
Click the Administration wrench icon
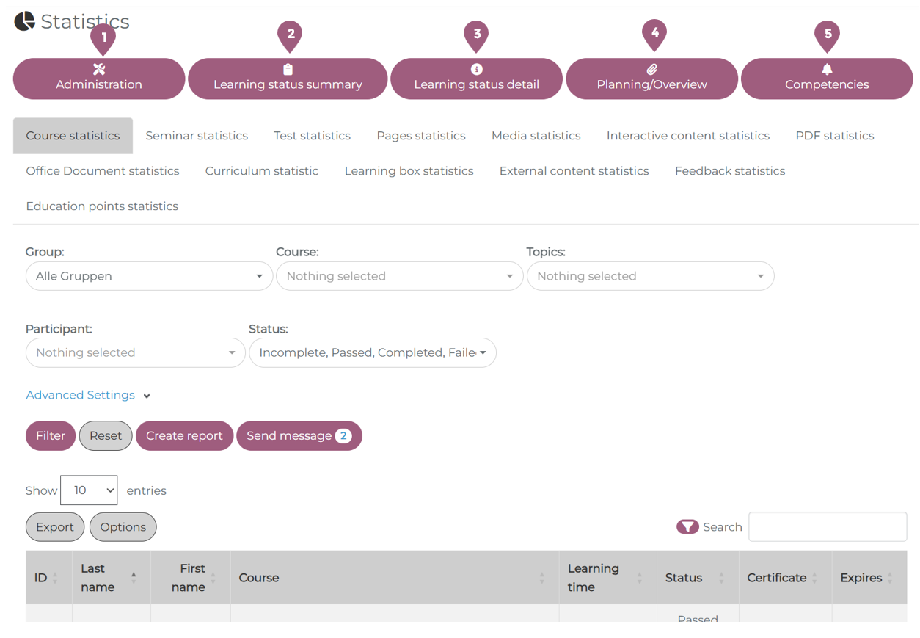click(x=99, y=69)
